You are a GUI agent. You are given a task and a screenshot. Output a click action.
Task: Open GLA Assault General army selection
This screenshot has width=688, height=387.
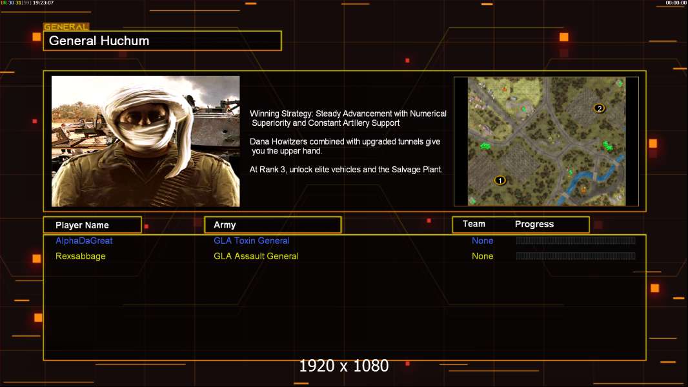tap(256, 256)
